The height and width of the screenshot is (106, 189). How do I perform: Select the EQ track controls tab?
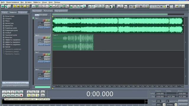tap(41, 15)
